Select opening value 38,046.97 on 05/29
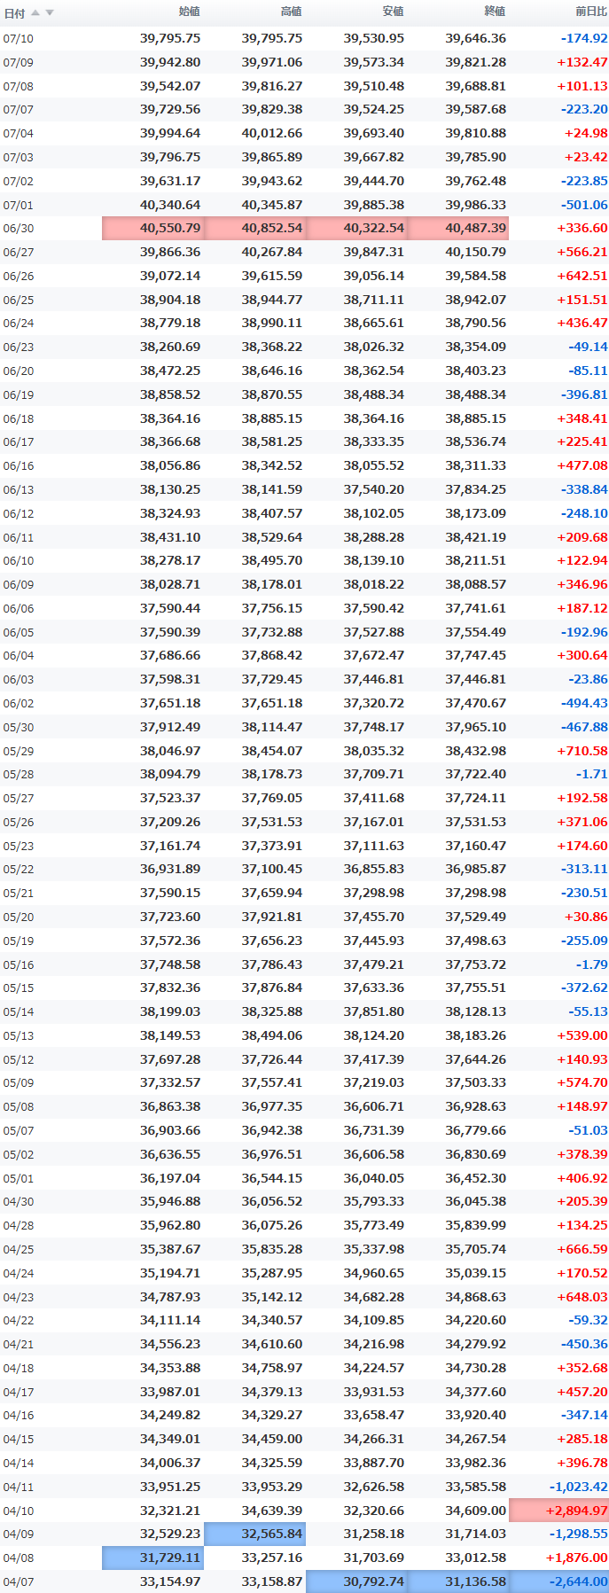 click(170, 751)
